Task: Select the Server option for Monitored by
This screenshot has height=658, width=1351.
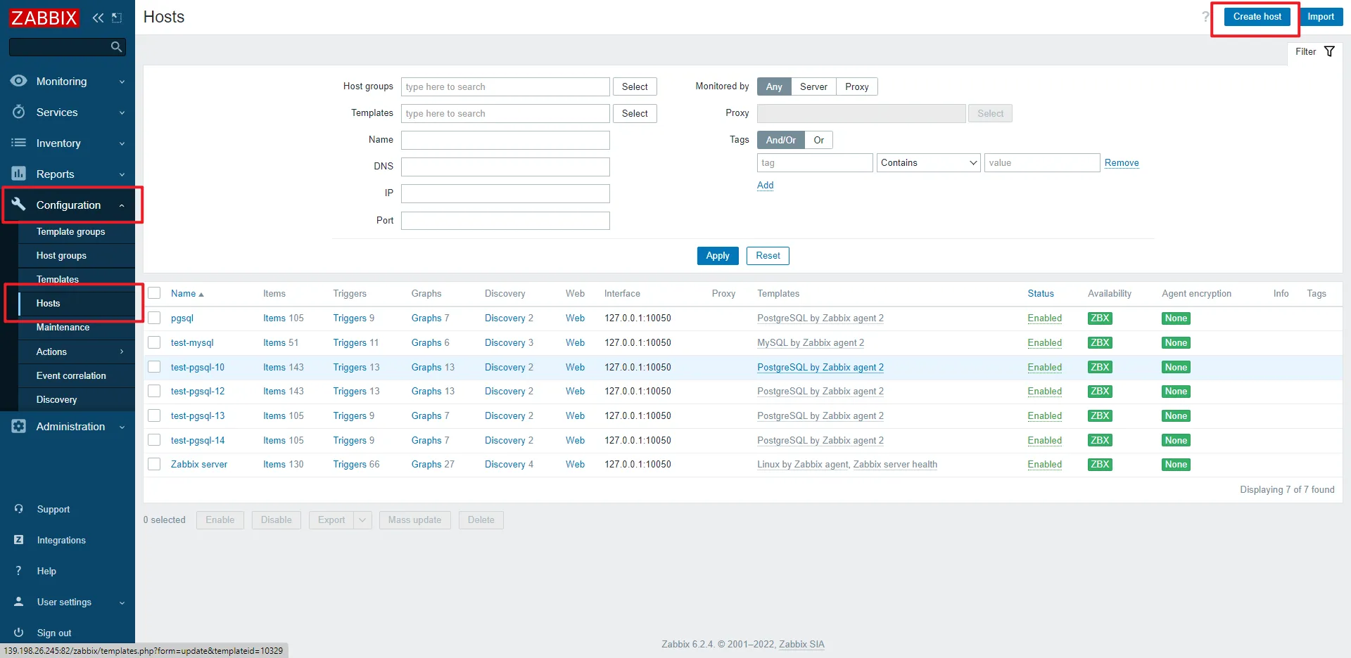Action: pos(813,86)
